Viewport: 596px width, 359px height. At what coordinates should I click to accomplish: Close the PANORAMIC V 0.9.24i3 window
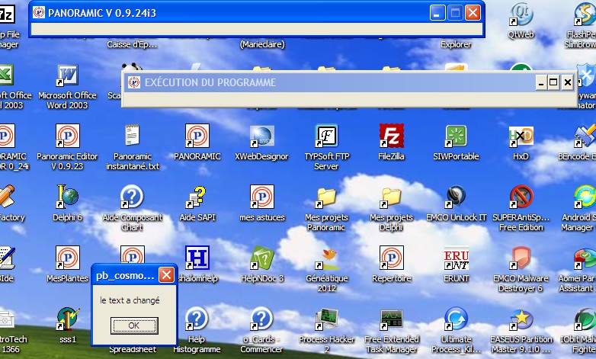[473, 13]
